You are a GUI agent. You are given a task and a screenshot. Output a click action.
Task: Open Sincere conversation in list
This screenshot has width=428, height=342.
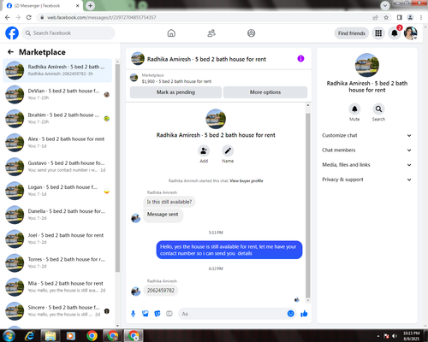[57, 311]
